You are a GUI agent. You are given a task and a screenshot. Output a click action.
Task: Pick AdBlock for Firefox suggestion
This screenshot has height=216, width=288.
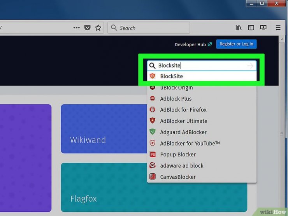click(202, 110)
